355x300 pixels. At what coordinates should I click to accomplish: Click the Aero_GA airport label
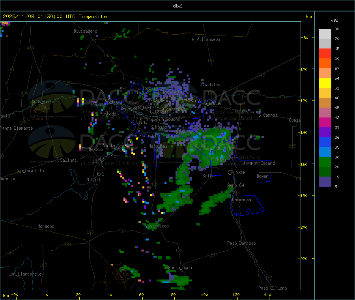tap(236, 185)
